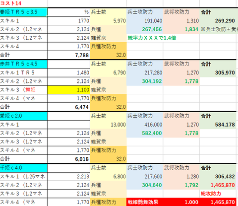
Task: Click the green 304,640 value
Action: click(x=145, y=185)
